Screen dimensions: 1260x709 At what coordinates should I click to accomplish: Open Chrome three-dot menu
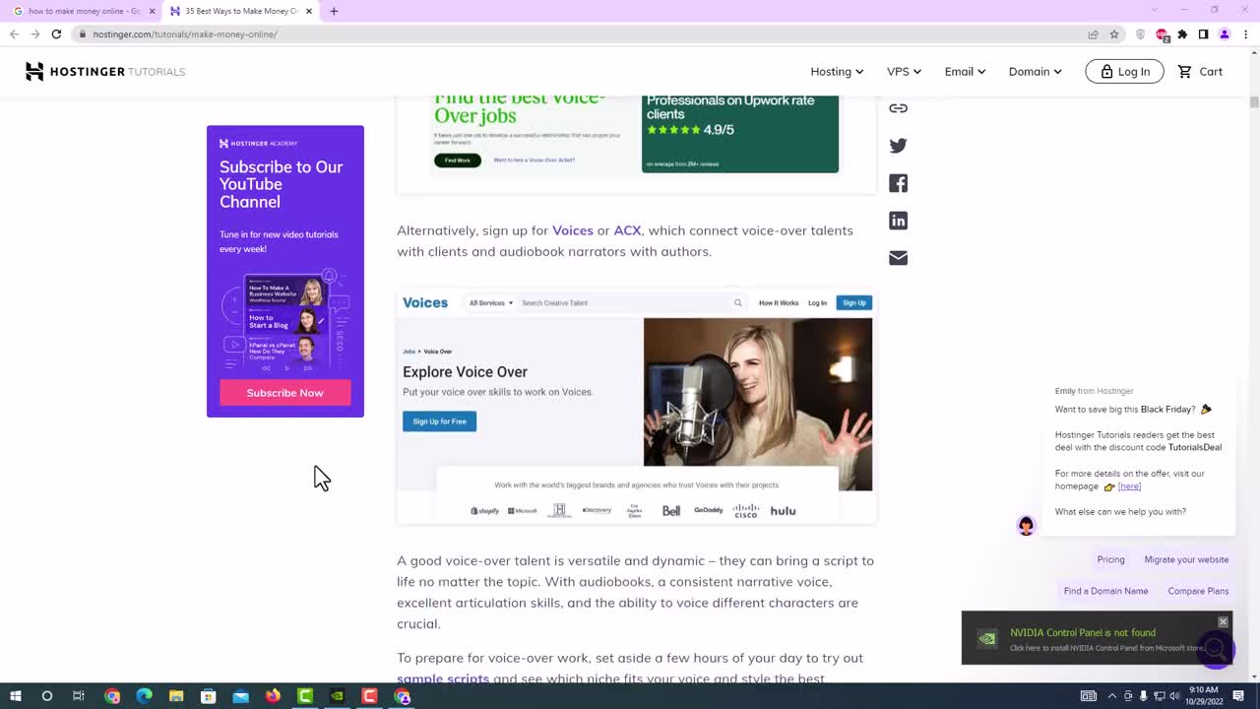click(x=1245, y=33)
